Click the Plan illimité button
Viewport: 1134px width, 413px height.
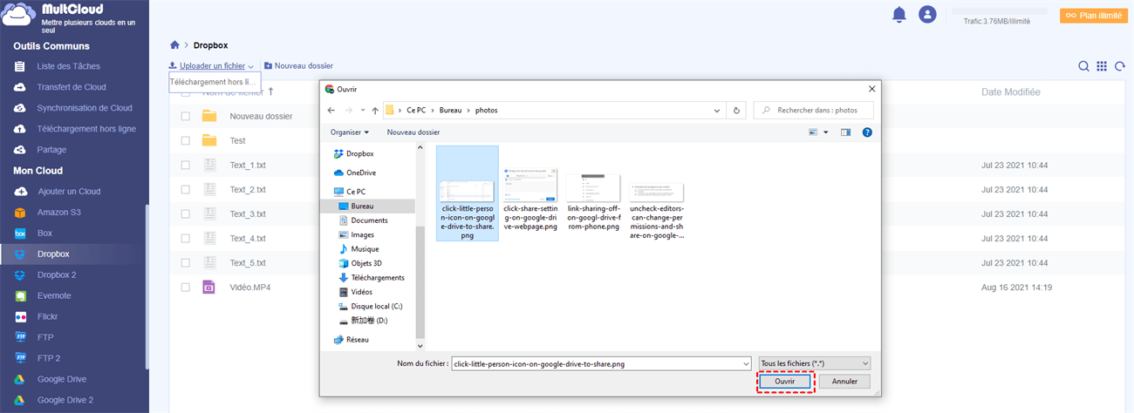[x=1093, y=16]
